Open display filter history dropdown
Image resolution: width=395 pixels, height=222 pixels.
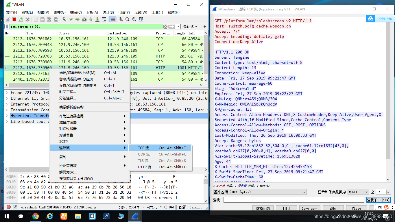pyautogui.click(x=179, y=27)
